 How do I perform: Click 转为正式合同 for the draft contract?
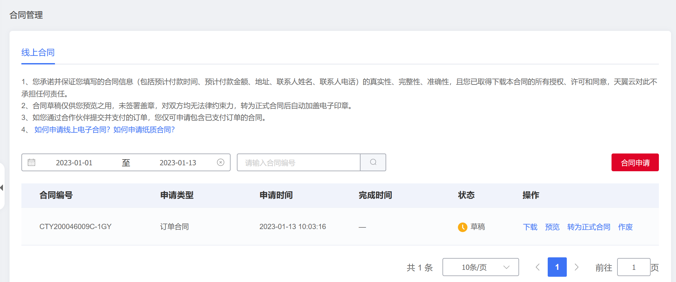[x=588, y=227]
